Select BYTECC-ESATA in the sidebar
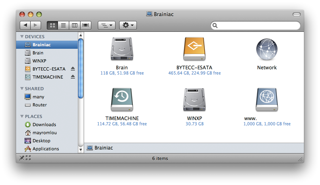This screenshot has height=185, width=320. (47, 69)
